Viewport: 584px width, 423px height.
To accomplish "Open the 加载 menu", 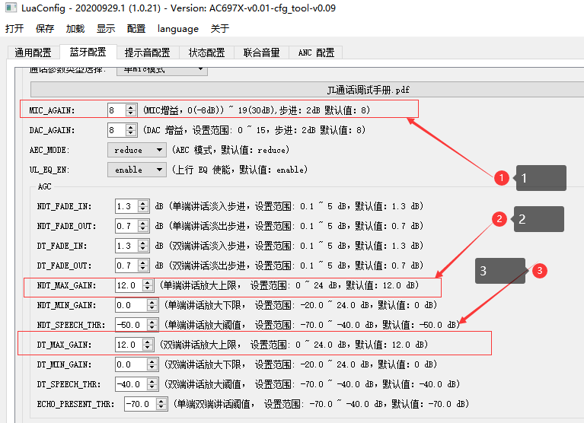I will coord(75,29).
